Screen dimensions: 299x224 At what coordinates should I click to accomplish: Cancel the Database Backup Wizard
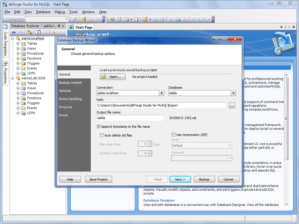tap(228, 179)
